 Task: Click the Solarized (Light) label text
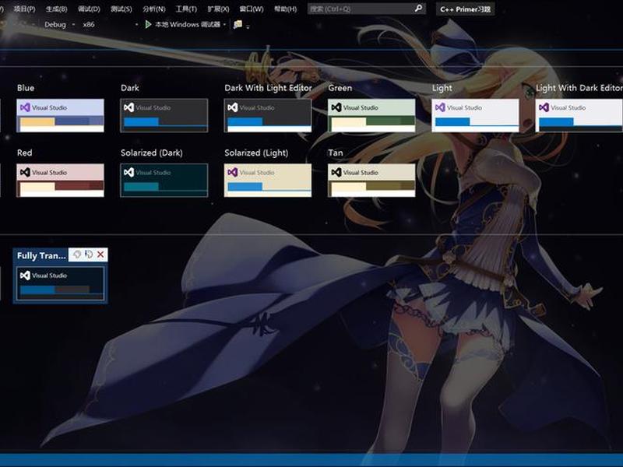(256, 153)
